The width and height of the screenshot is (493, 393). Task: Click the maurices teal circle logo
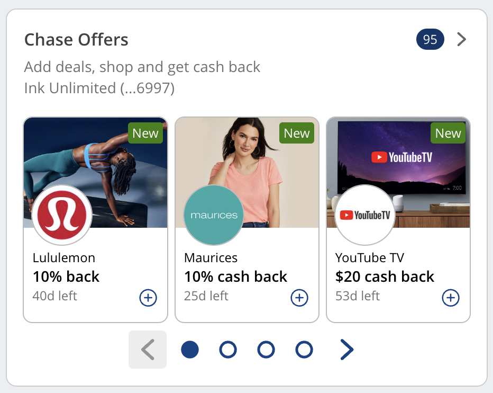click(x=214, y=215)
